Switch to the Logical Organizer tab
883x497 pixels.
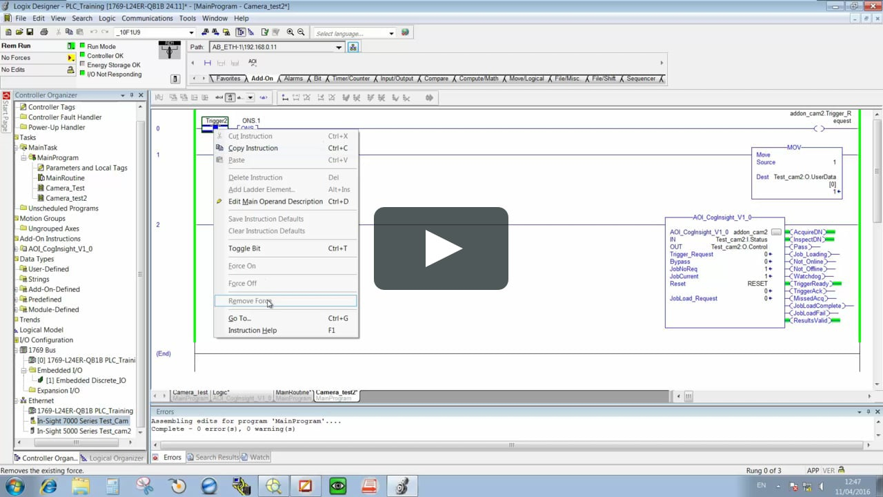pyautogui.click(x=112, y=458)
